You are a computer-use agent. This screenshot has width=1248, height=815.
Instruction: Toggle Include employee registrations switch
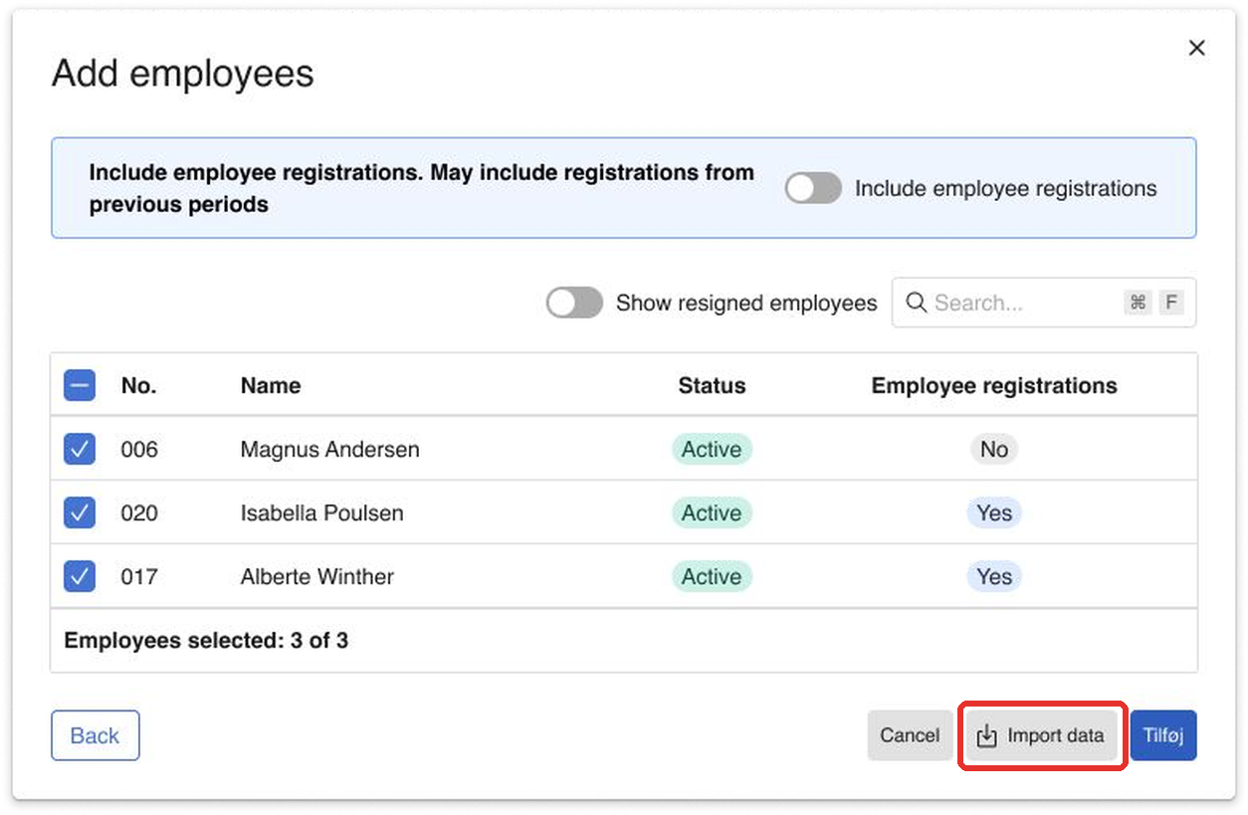[813, 188]
